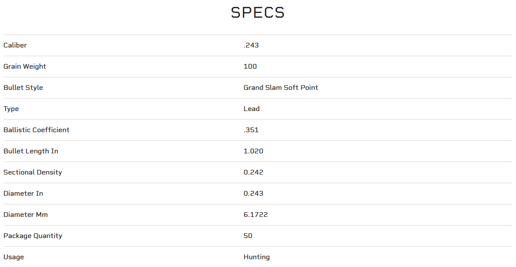Click the Caliber label

[15, 45]
